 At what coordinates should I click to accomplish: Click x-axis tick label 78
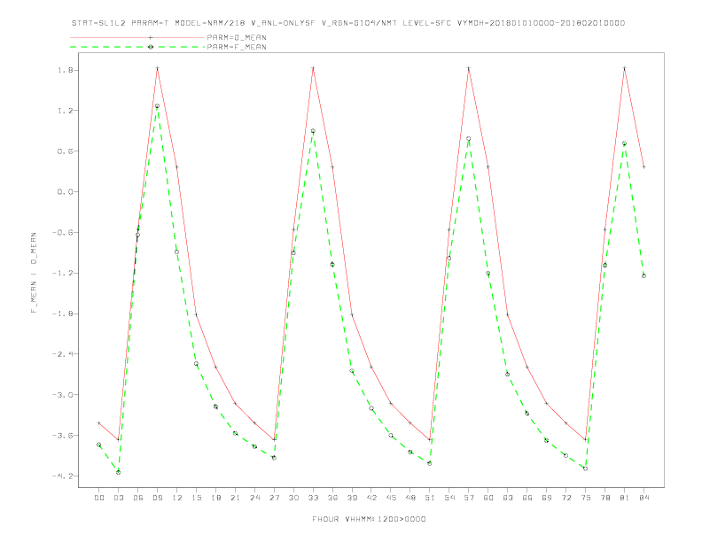tap(604, 498)
